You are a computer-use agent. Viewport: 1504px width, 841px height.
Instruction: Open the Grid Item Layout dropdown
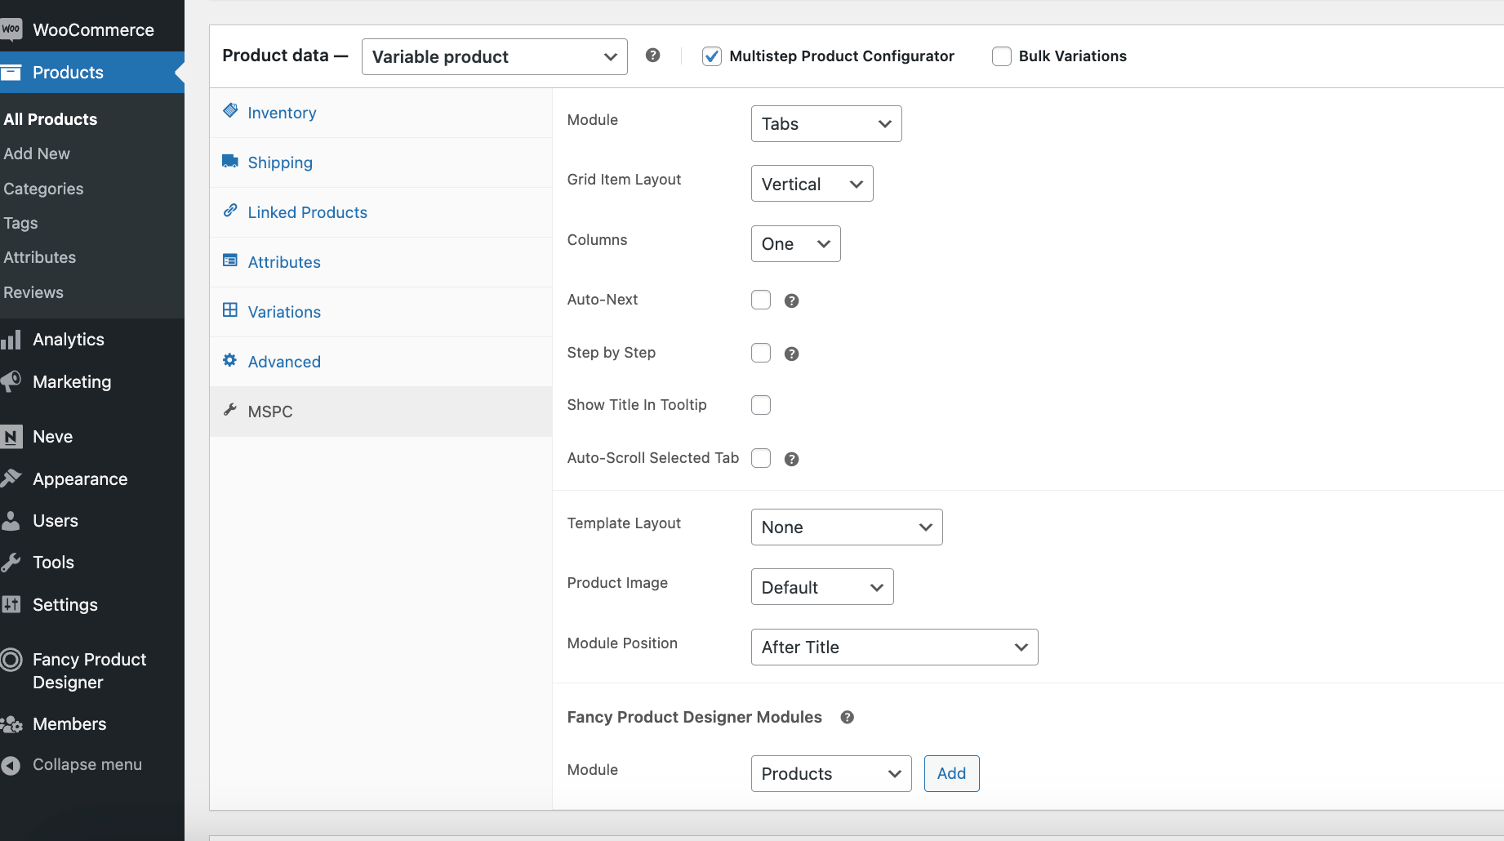pos(812,184)
